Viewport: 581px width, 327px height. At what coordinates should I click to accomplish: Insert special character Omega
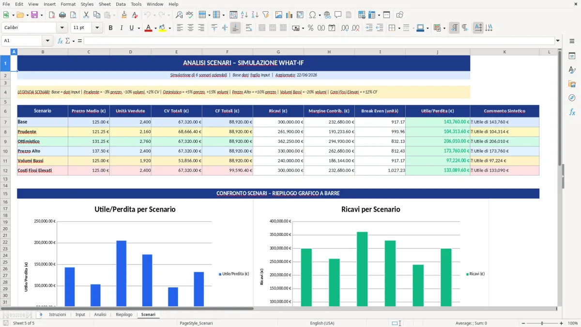[312, 15]
